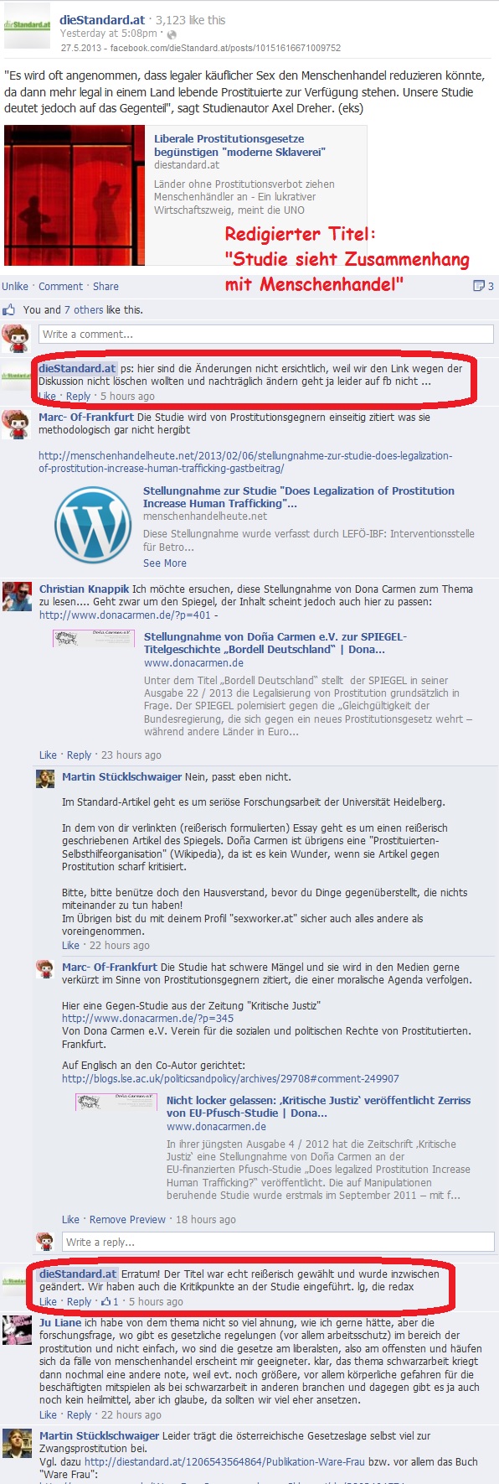Click the thumbs-up count on Erratum comment

coord(110,1302)
